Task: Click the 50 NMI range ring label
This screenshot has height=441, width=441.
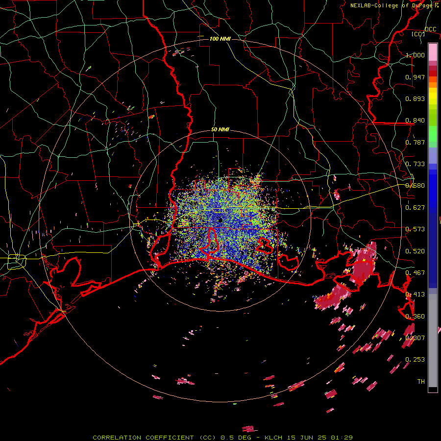Action: coord(220,130)
